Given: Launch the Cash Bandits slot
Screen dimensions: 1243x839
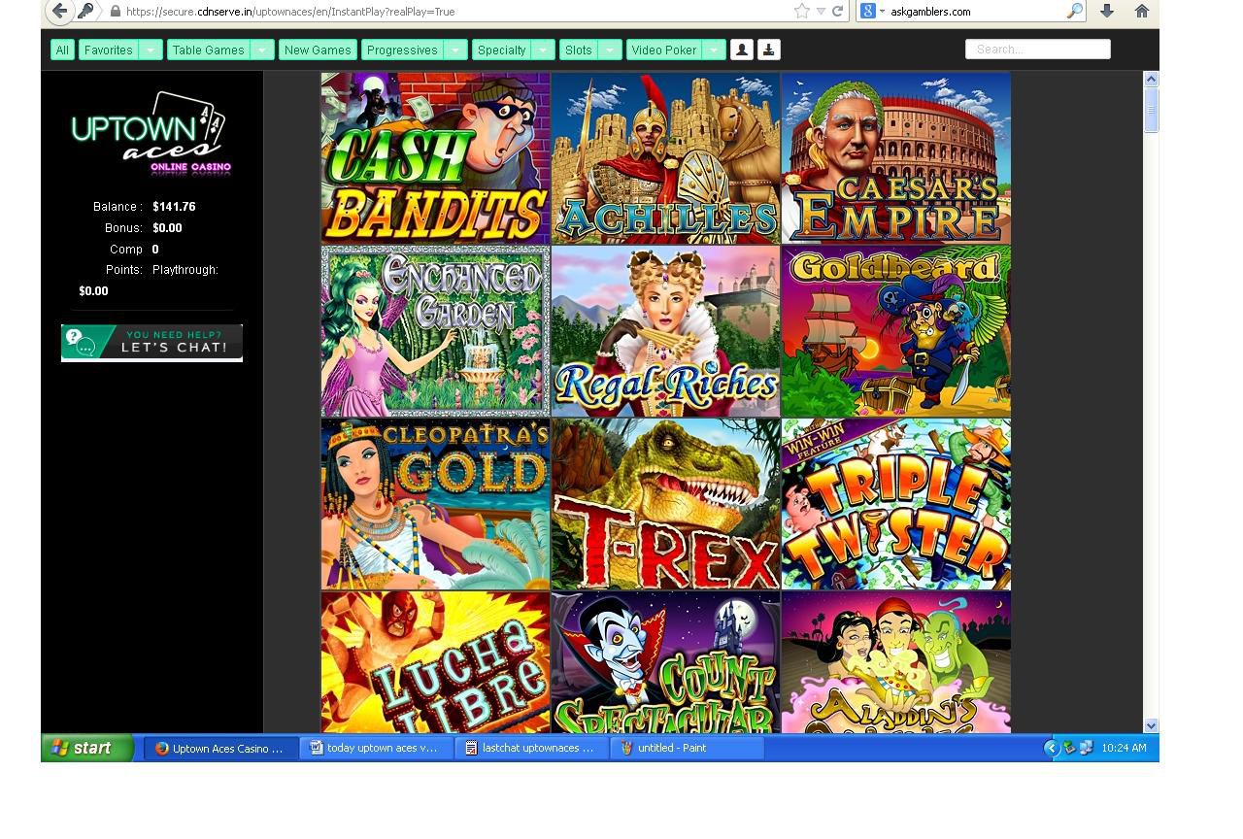Looking at the screenshot, I should pos(435,158).
